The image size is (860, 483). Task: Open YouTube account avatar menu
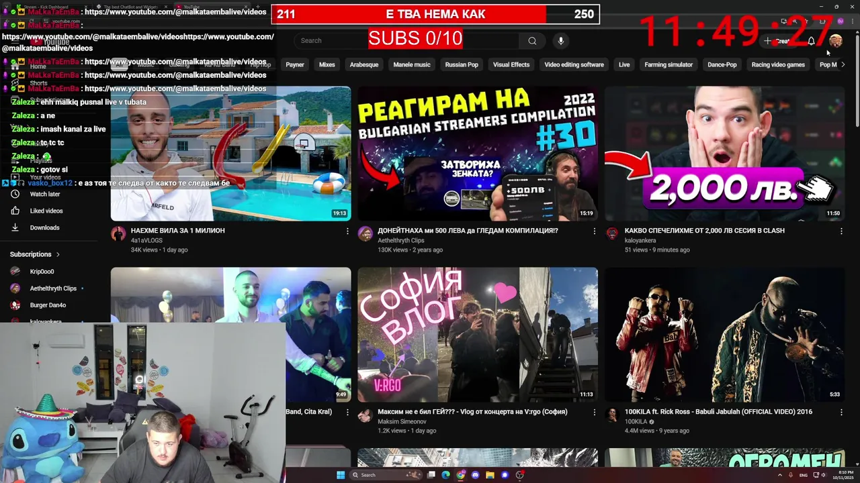coord(836,41)
